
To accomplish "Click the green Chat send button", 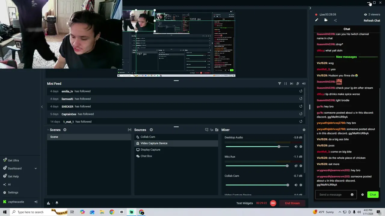I will click(373, 195).
